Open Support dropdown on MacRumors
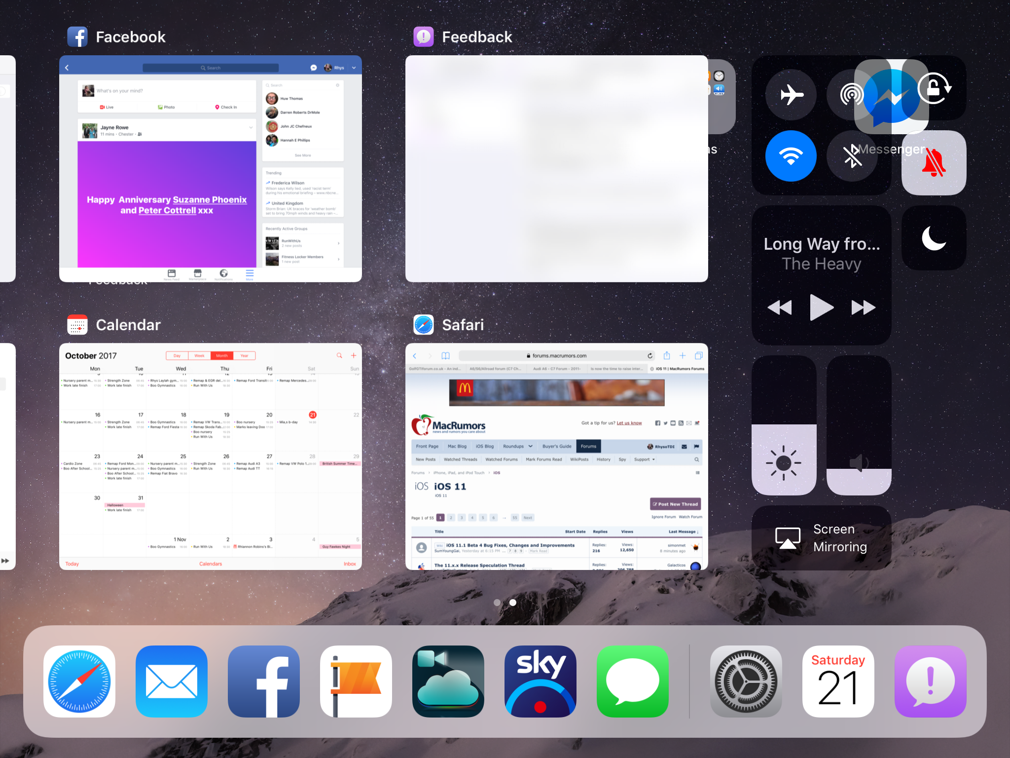1010x758 pixels. pos(645,459)
